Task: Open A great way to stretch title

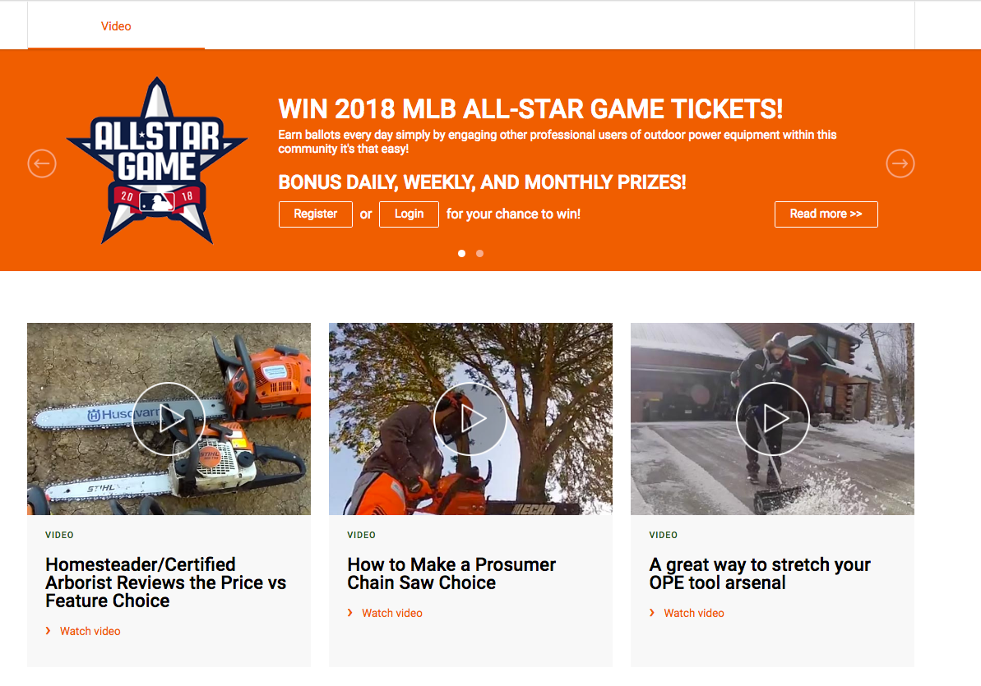Action: [x=760, y=573]
